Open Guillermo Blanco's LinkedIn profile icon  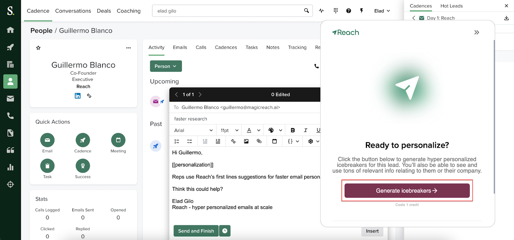point(78,96)
